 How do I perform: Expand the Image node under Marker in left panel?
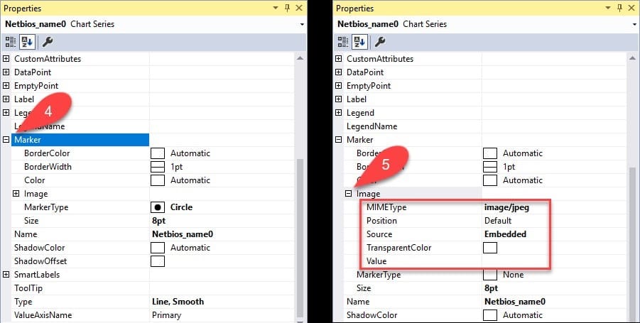coord(16,193)
